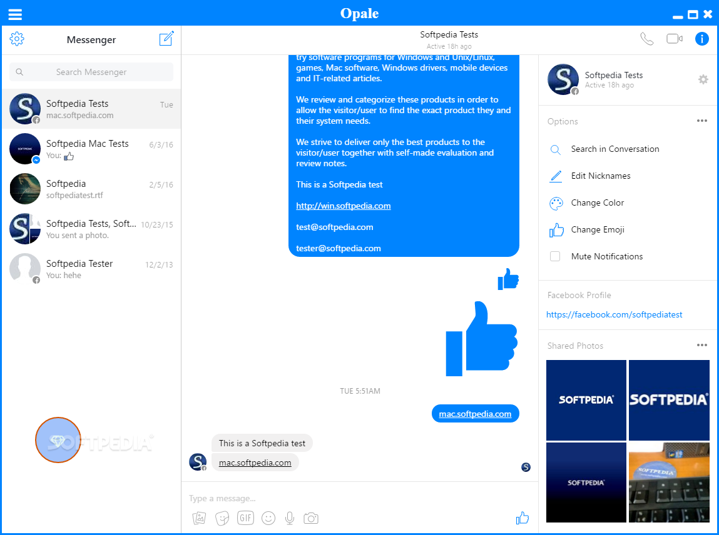This screenshot has height=535, width=719.
Task: Open the Softpedia Tests, Soft... group conversation
Action: pos(91,229)
